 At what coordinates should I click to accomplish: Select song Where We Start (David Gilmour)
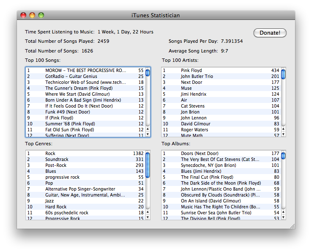click(86, 94)
